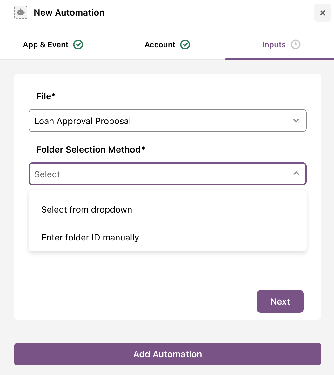The image size is (334, 375).
Task: Click the 'Select' placeholder text
Action: (47, 174)
